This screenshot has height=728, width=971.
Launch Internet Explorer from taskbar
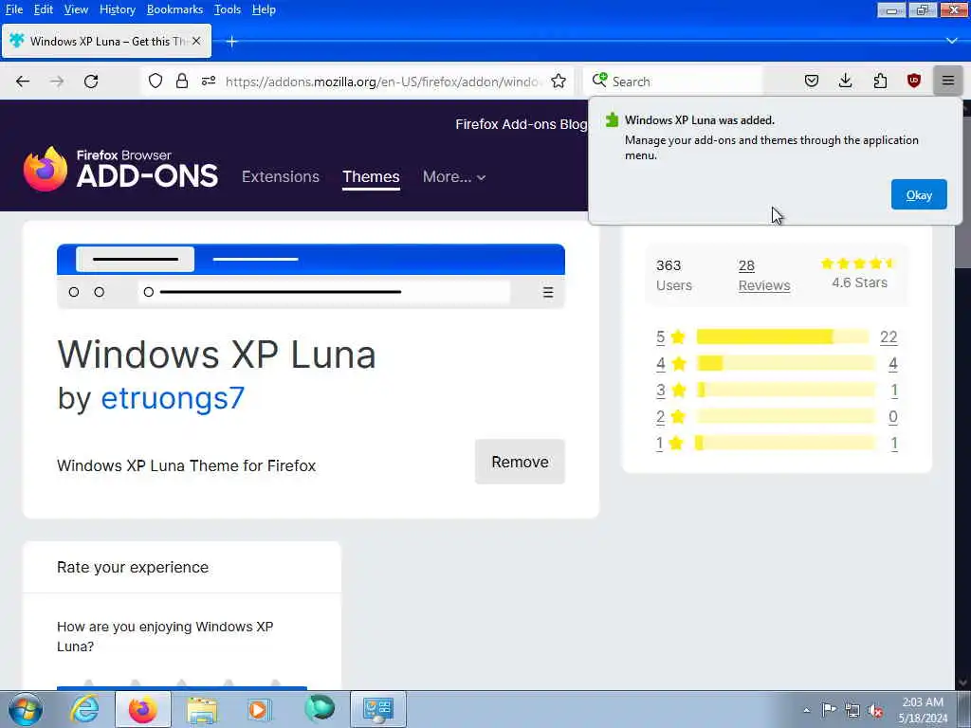click(84, 709)
